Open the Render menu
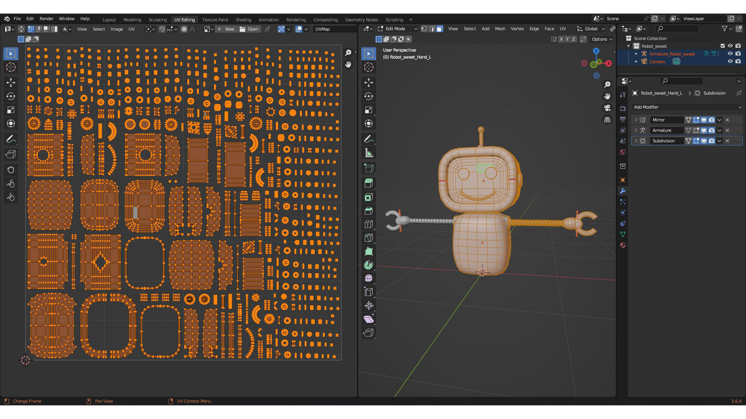Image resolution: width=746 pixels, height=419 pixels. [x=46, y=19]
